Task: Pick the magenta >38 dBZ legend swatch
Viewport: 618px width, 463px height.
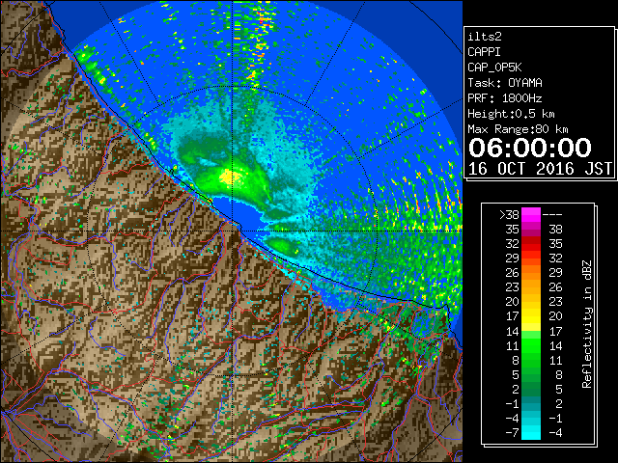Action: click(531, 215)
